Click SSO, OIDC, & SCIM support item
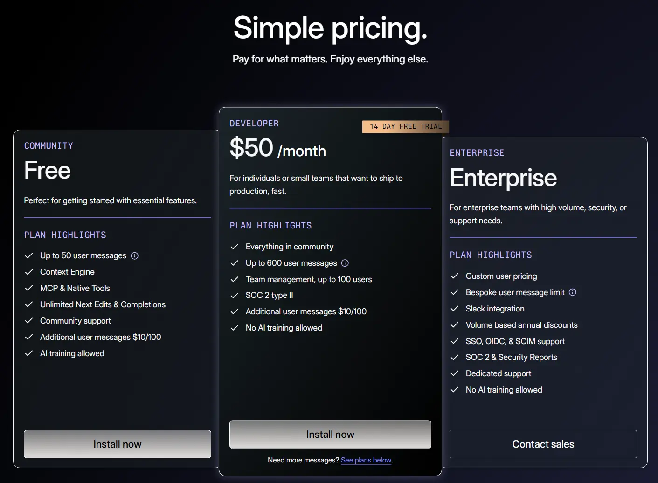The image size is (658, 483). 515,341
